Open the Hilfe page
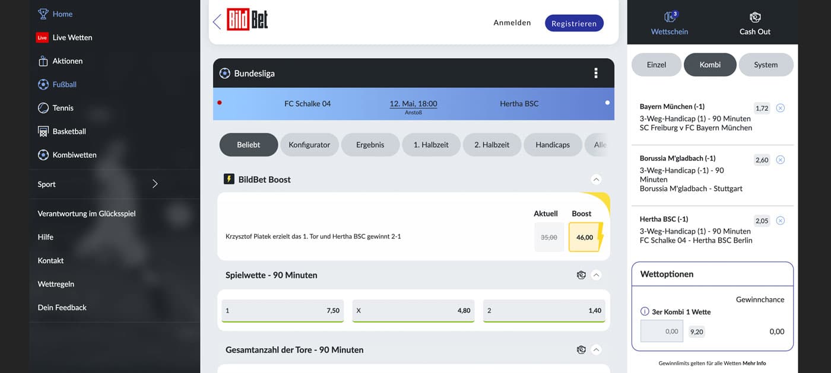Screen dimensions: 831x373 click(x=46, y=237)
